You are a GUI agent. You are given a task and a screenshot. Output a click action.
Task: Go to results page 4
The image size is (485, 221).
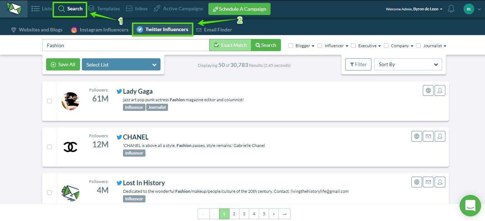pos(254,214)
